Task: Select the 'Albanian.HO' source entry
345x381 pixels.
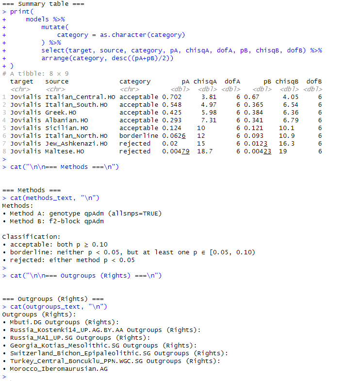Action: click(66, 120)
